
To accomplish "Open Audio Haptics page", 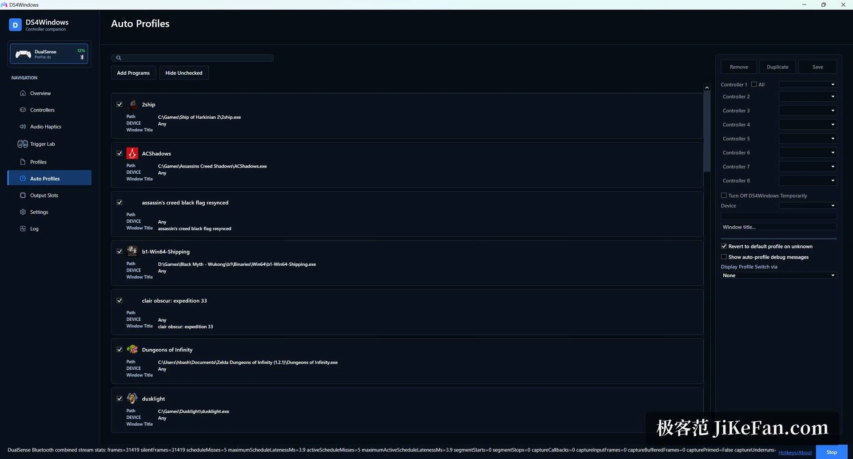I will (x=49, y=127).
